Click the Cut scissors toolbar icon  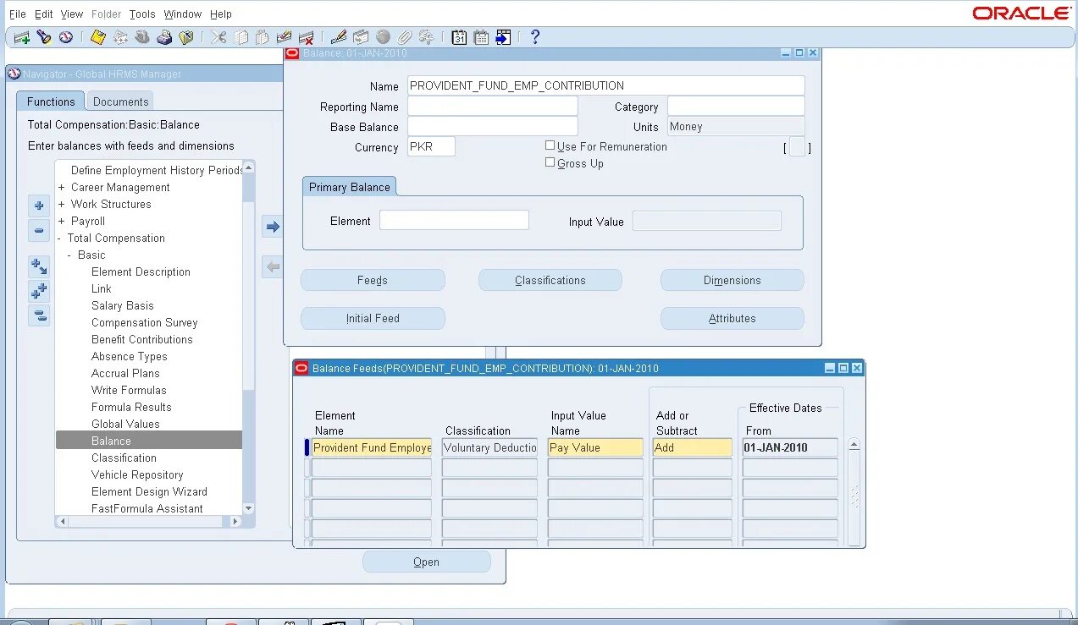pyautogui.click(x=218, y=37)
